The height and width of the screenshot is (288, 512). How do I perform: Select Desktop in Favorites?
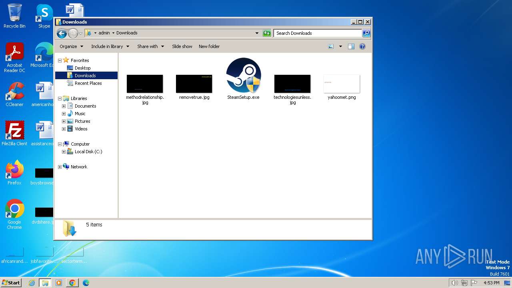[x=82, y=68]
